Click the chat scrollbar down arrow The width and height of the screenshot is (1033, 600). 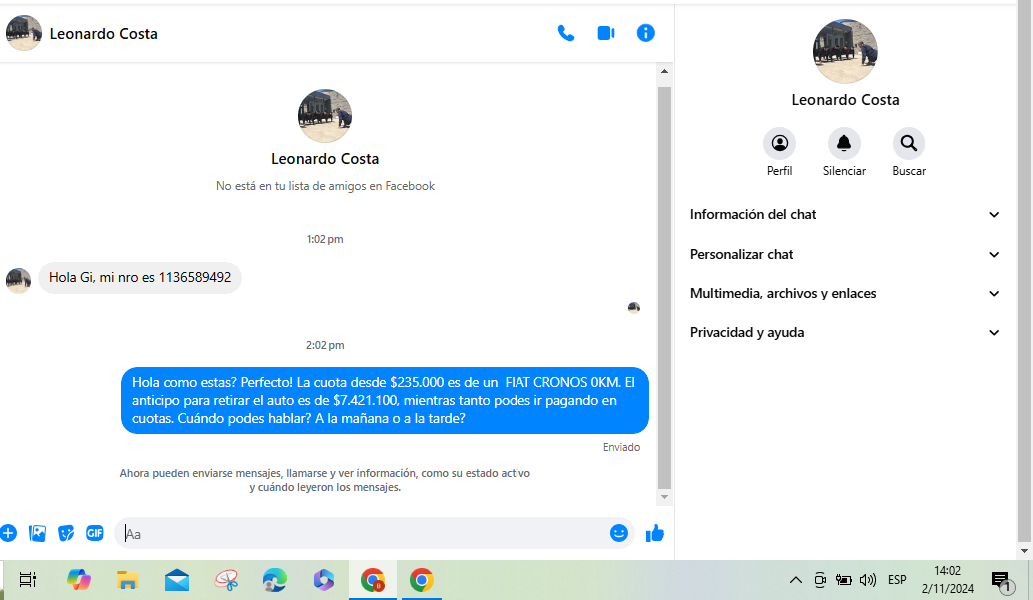pos(664,497)
